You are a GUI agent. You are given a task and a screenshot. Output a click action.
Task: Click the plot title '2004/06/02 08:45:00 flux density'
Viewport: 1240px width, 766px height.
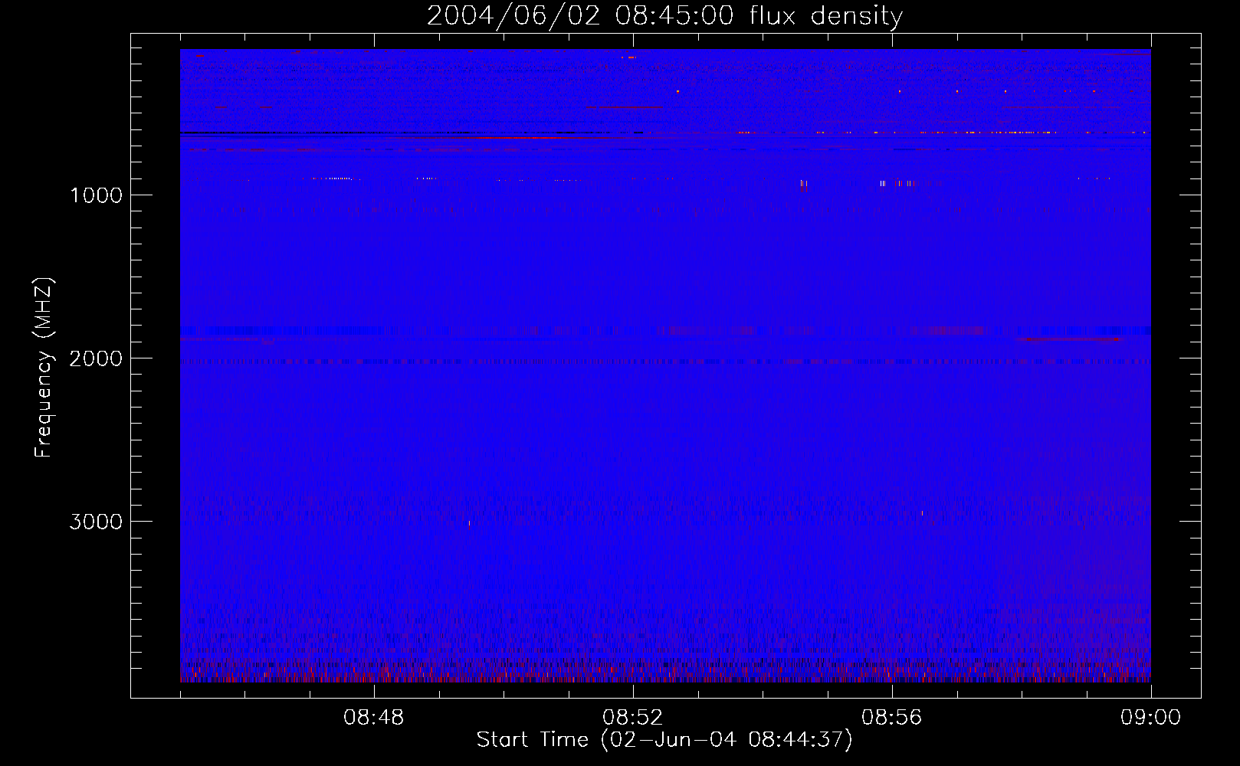tap(664, 16)
